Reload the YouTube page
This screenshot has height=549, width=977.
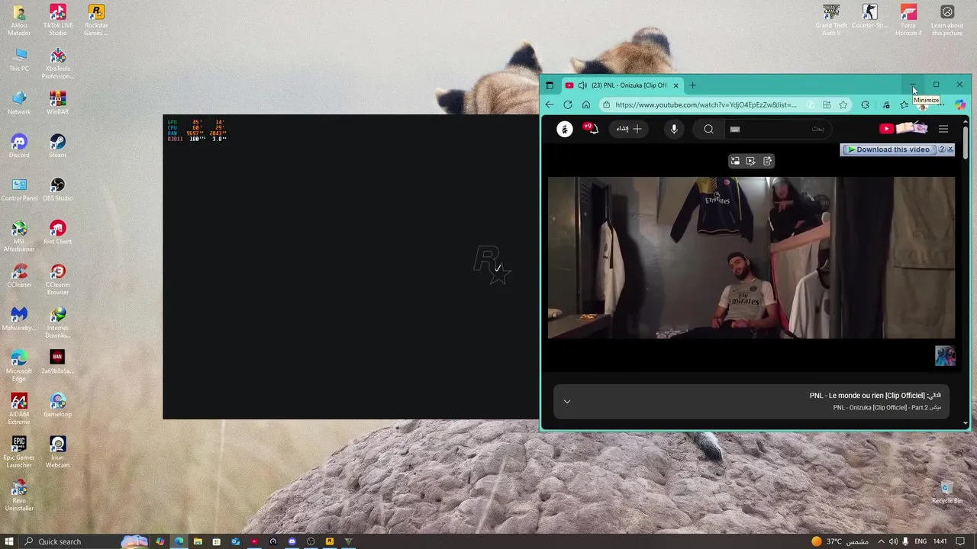pyautogui.click(x=568, y=104)
